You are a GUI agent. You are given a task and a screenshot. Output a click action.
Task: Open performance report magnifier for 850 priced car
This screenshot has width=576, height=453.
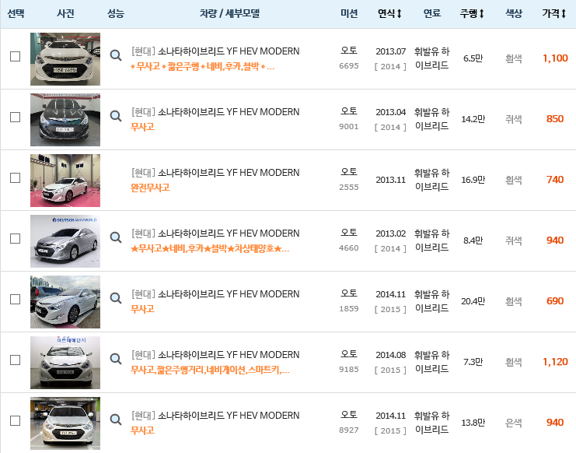[x=116, y=116]
